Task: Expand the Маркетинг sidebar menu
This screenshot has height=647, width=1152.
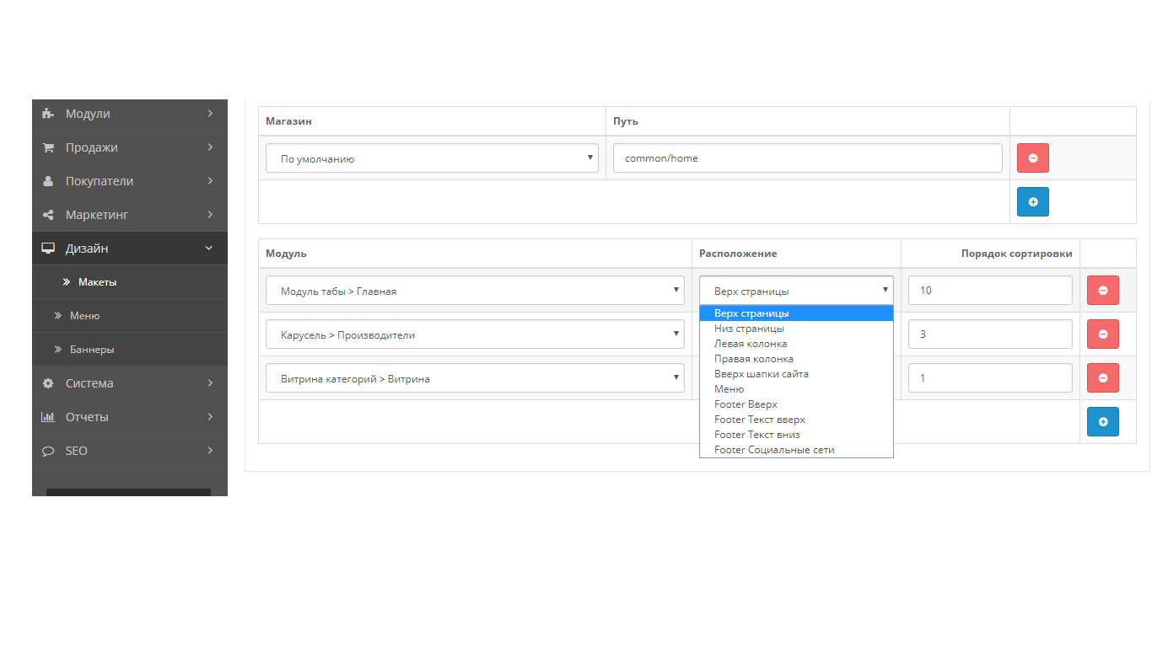Action: pos(130,215)
